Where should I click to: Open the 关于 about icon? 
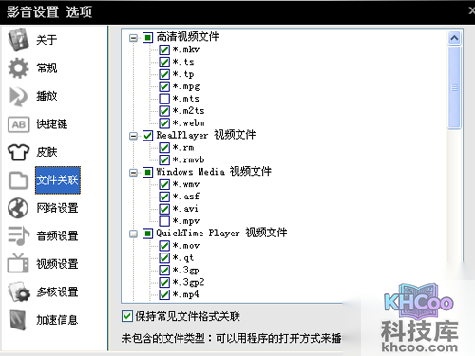18,40
